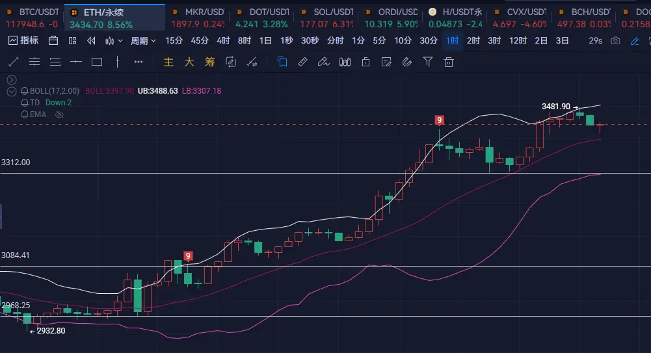651x353 pixels.
Task: Toggle the blue bookmark/note tool
Action: [282, 62]
